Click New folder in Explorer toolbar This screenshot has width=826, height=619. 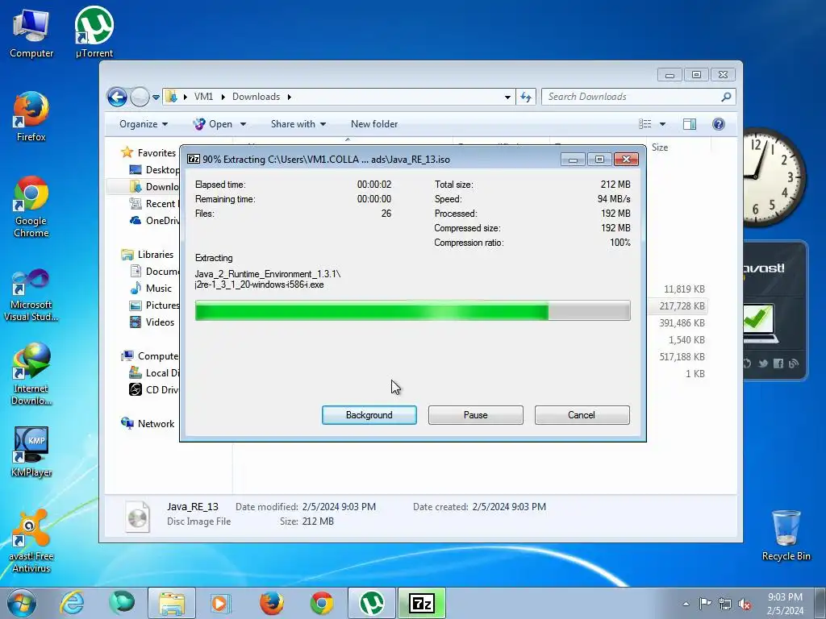click(x=374, y=124)
